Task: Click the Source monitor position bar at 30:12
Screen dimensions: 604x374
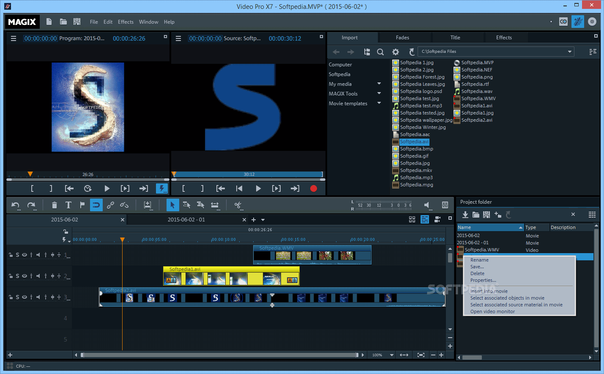Action: pyautogui.click(x=249, y=174)
